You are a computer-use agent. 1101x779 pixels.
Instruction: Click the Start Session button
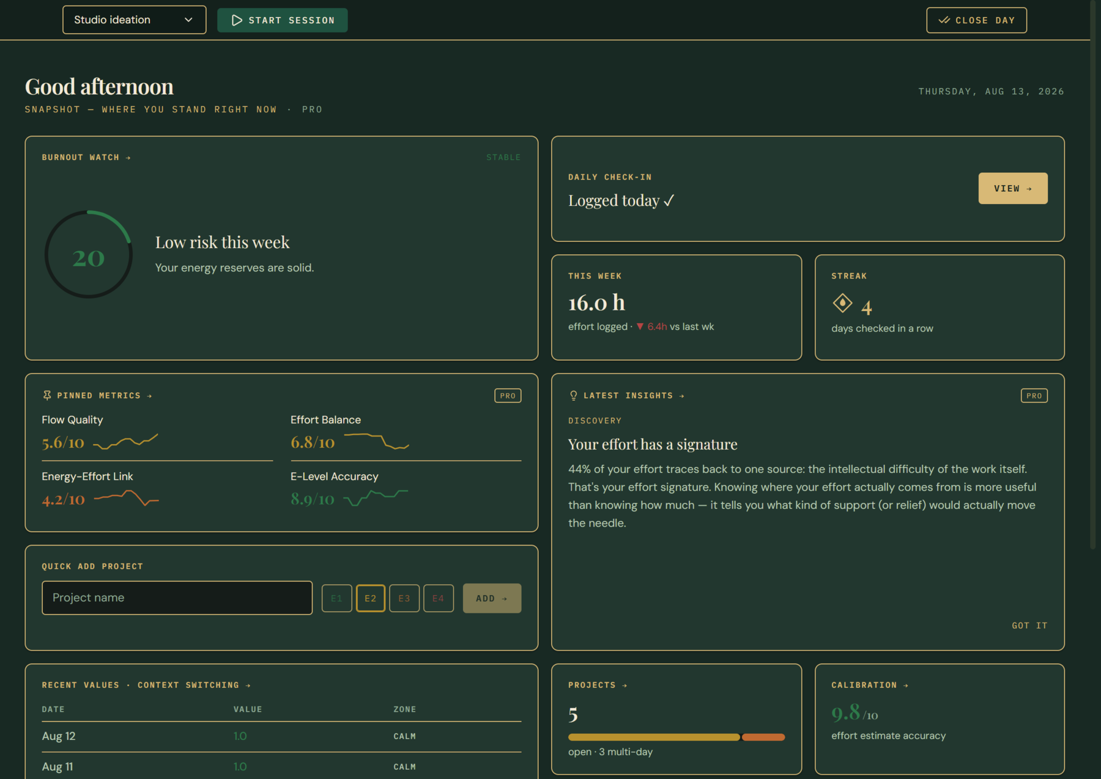[x=282, y=20]
